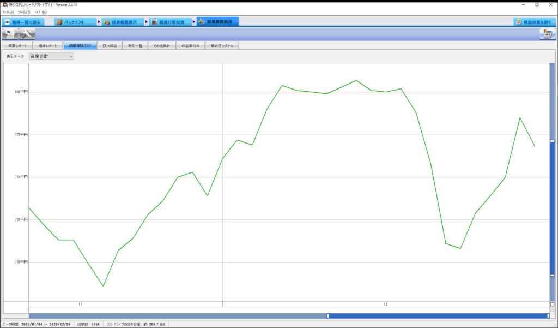Click the screenshot icon at toolbar right
The height and width of the screenshot is (328, 558).
pos(547,34)
